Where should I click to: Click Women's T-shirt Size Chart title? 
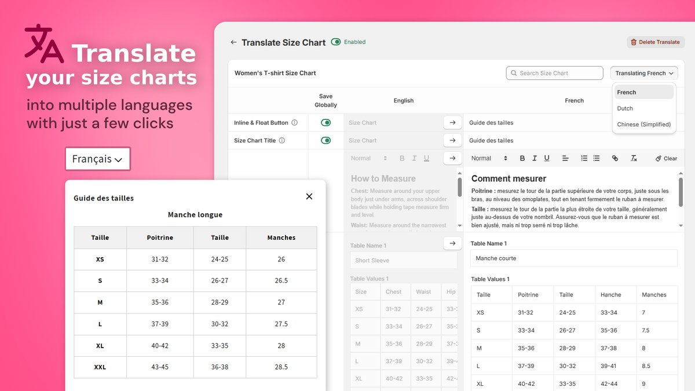click(275, 73)
